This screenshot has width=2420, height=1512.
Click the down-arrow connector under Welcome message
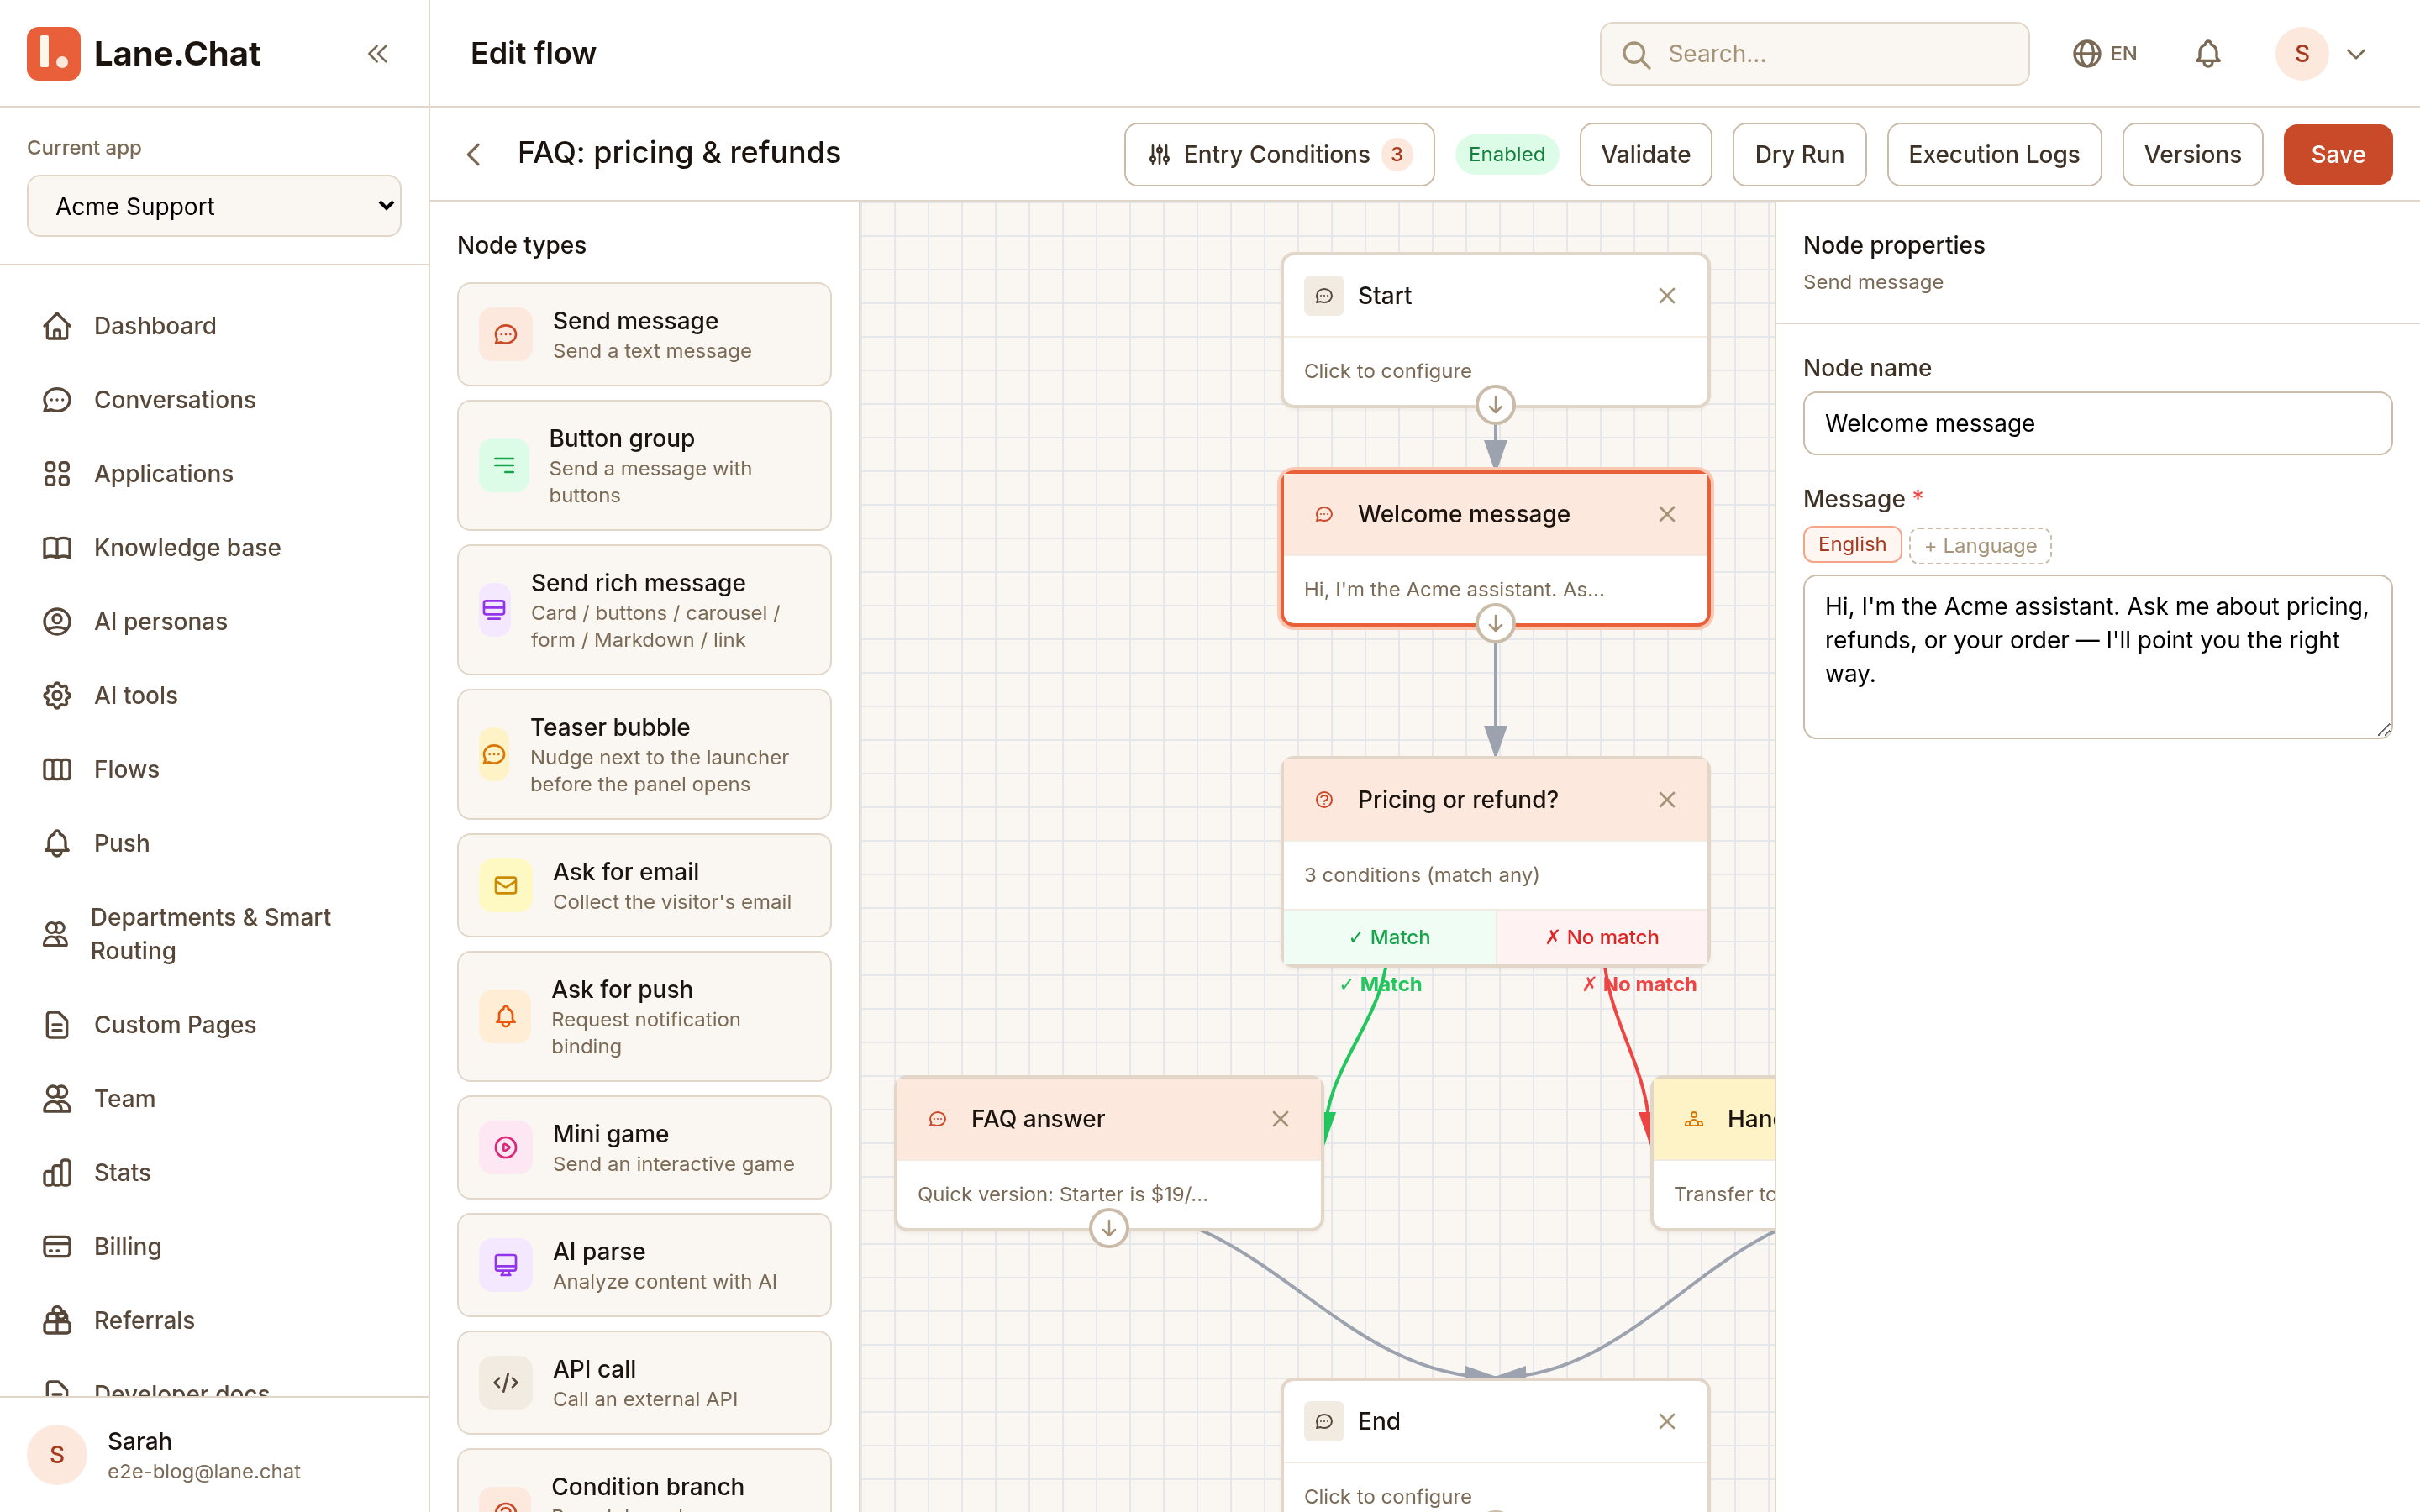click(x=1495, y=623)
